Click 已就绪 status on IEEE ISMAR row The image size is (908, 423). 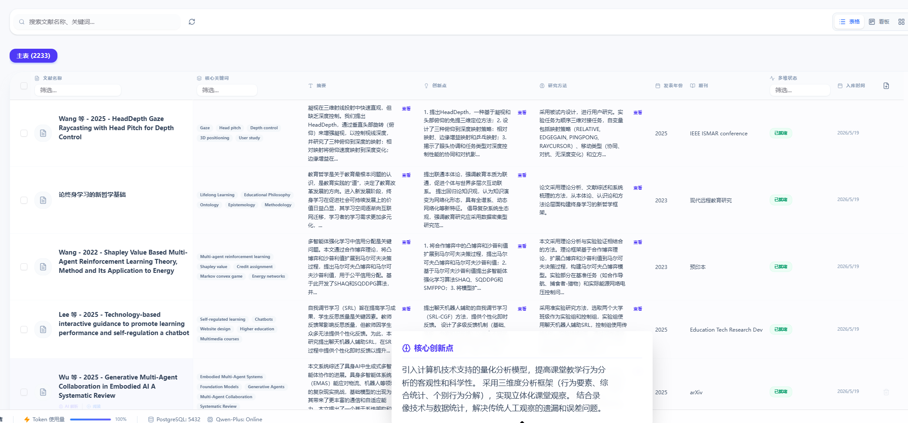[x=781, y=133]
